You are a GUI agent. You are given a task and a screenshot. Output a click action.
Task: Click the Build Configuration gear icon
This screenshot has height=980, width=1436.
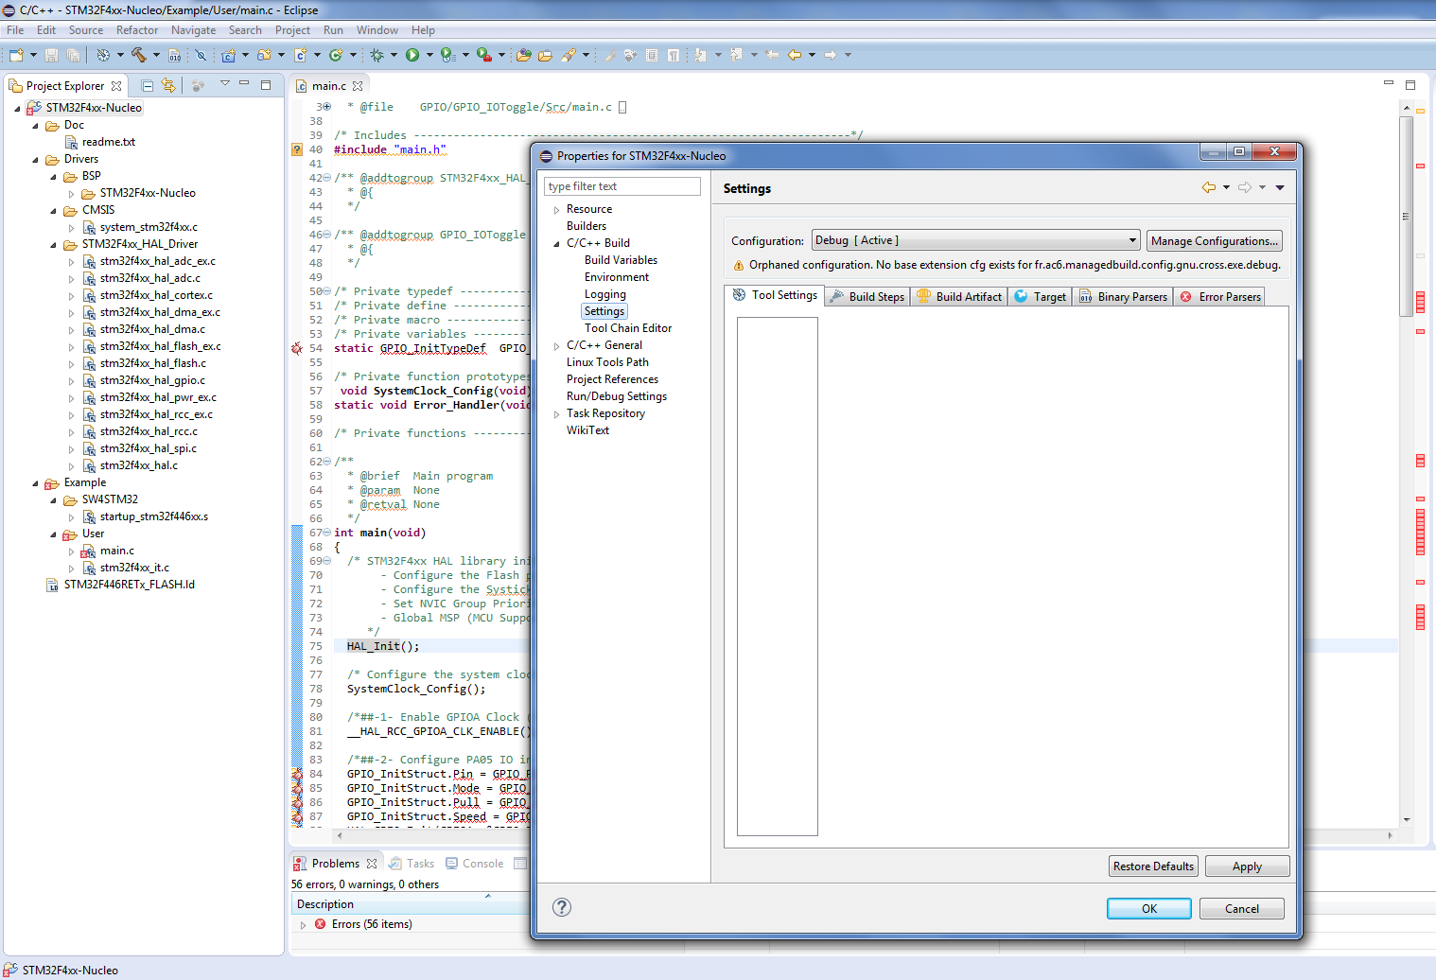103,55
